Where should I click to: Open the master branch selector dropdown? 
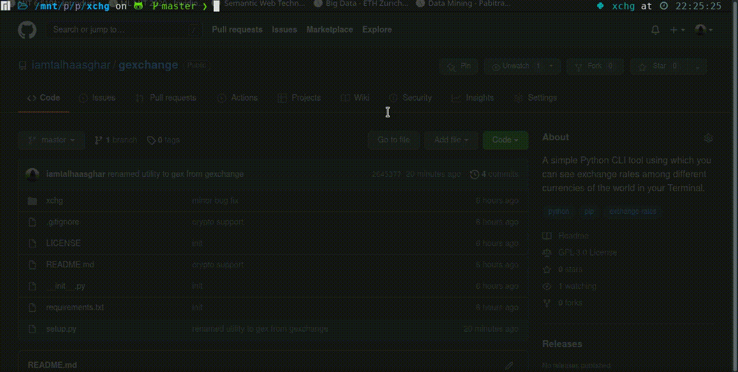click(51, 140)
